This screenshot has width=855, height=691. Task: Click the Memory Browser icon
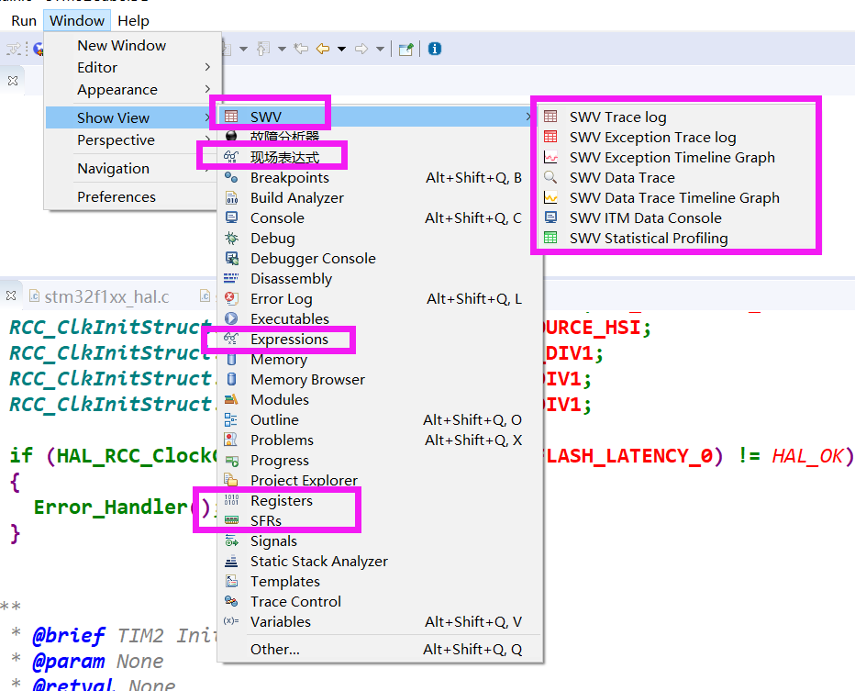tap(231, 379)
